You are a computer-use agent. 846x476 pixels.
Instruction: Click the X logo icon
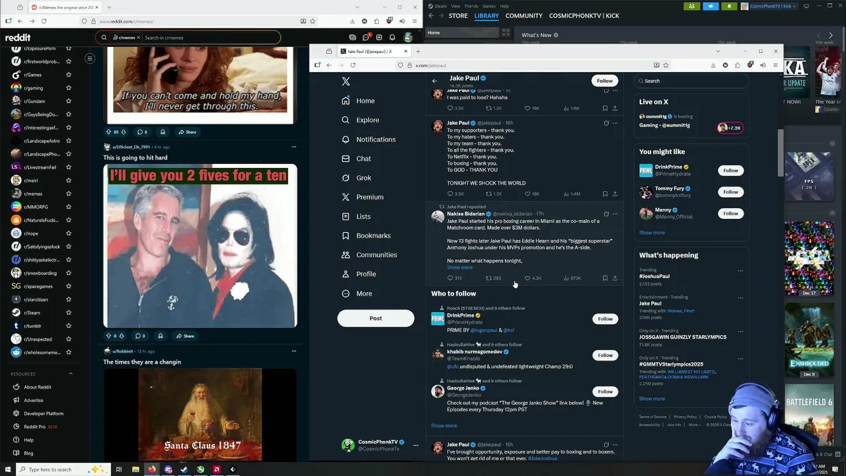tap(346, 81)
